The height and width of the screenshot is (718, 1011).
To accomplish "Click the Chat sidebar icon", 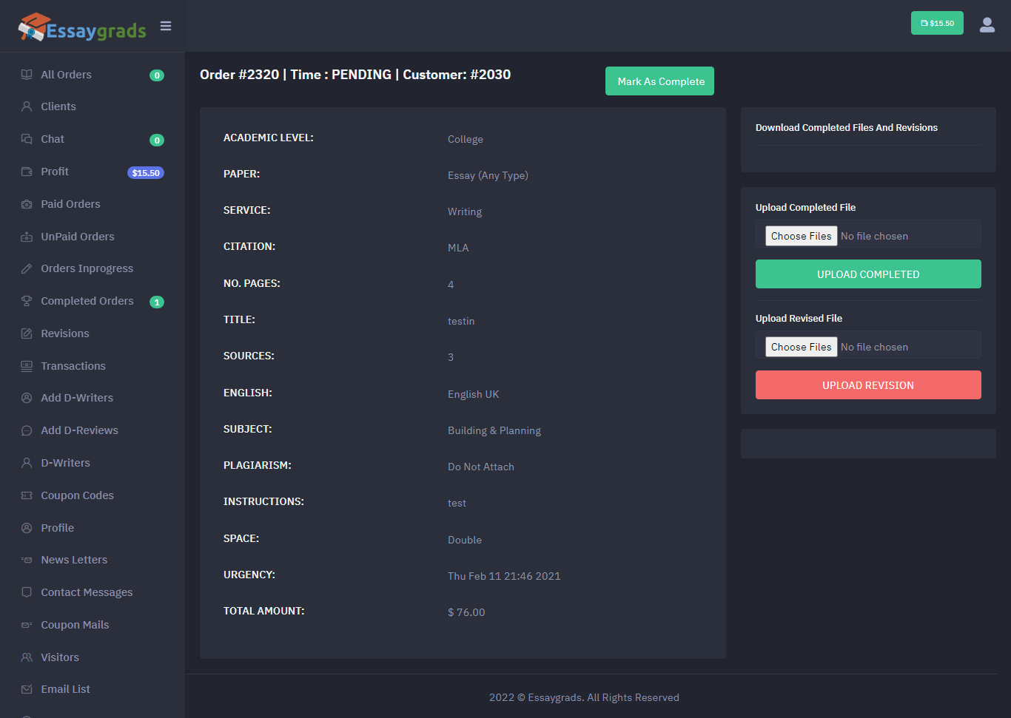I will click(x=27, y=139).
